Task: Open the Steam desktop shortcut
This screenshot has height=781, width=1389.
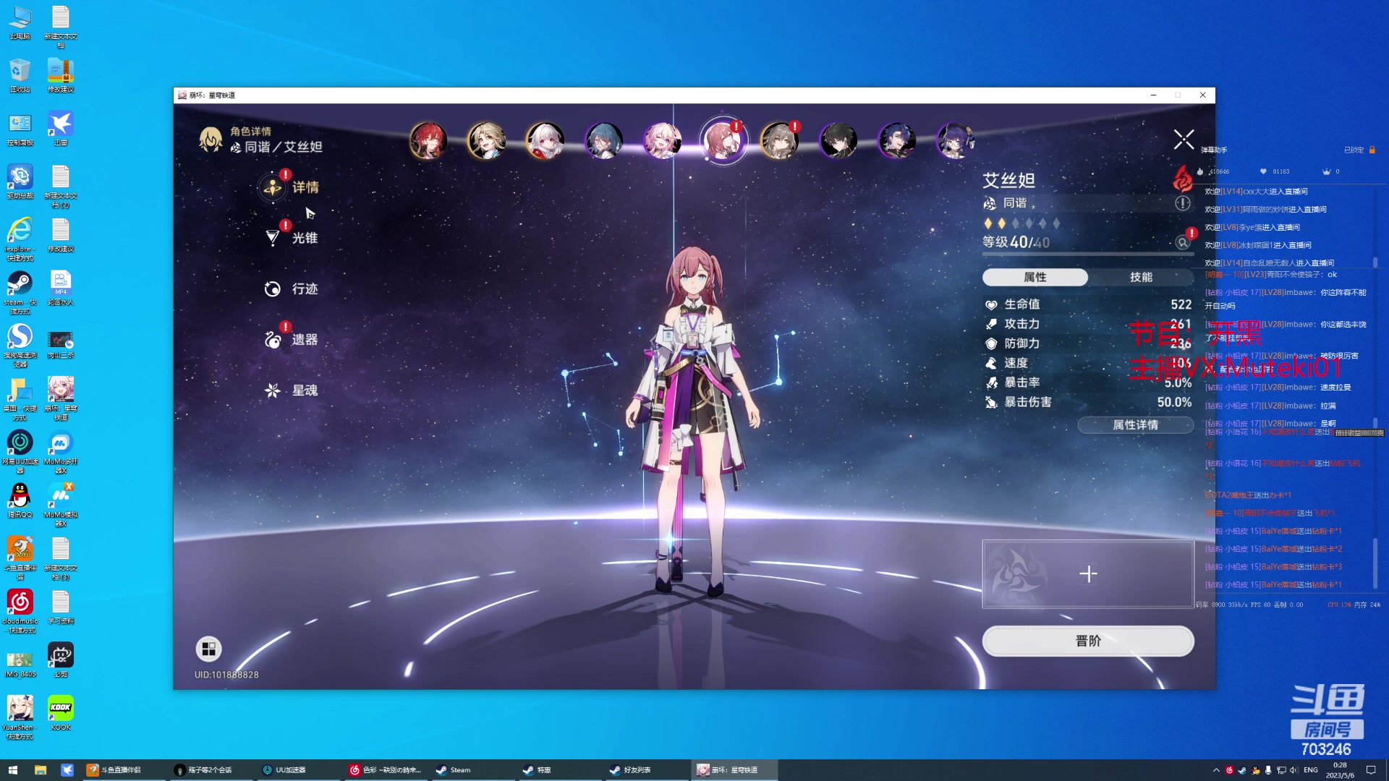Action: click(20, 292)
